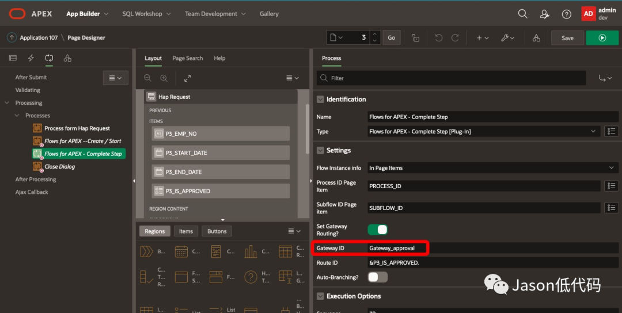This screenshot has height=313, width=622.
Task: Open the SQL Workshop menu
Action: (x=146, y=14)
